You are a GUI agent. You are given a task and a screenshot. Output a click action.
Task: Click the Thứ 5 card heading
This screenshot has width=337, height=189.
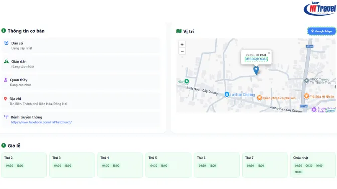(x=153, y=158)
